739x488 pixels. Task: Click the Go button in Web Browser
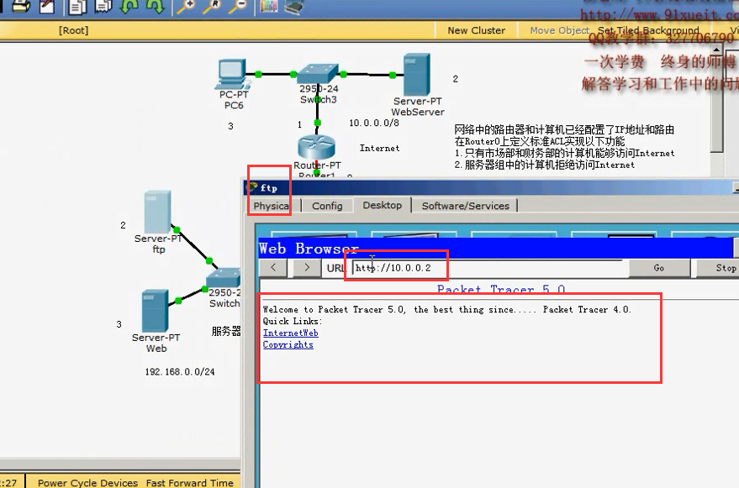658,268
